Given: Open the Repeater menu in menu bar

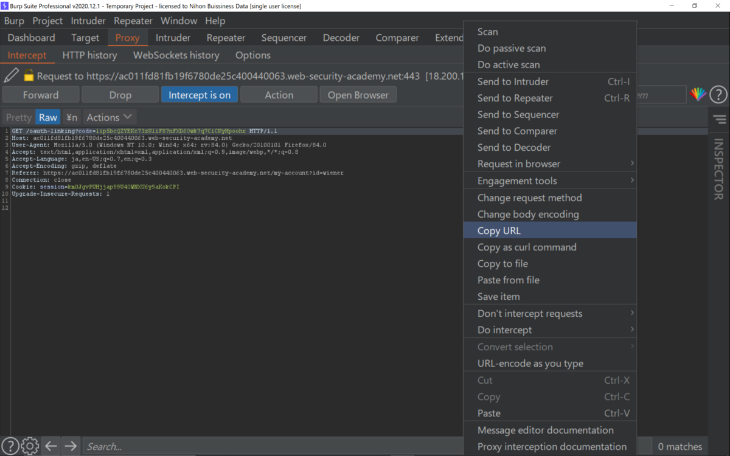Looking at the screenshot, I should (133, 21).
